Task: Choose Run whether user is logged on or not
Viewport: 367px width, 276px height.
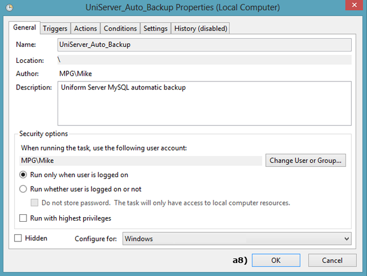Action: pyautogui.click(x=24, y=189)
